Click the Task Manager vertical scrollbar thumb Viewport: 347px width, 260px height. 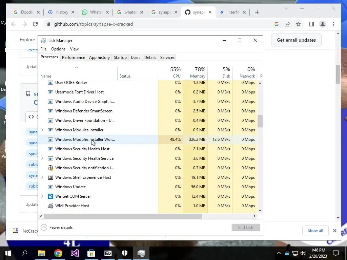260,121
